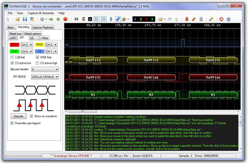This screenshot has width=248, height=163.
Task: Click the waveform color display icon
Action: tap(90, 19)
